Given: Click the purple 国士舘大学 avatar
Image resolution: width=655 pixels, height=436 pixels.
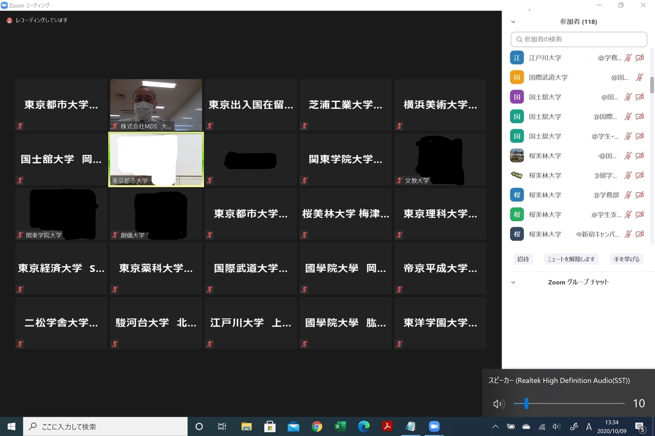Looking at the screenshot, I should pyautogui.click(x=517, y=96).
